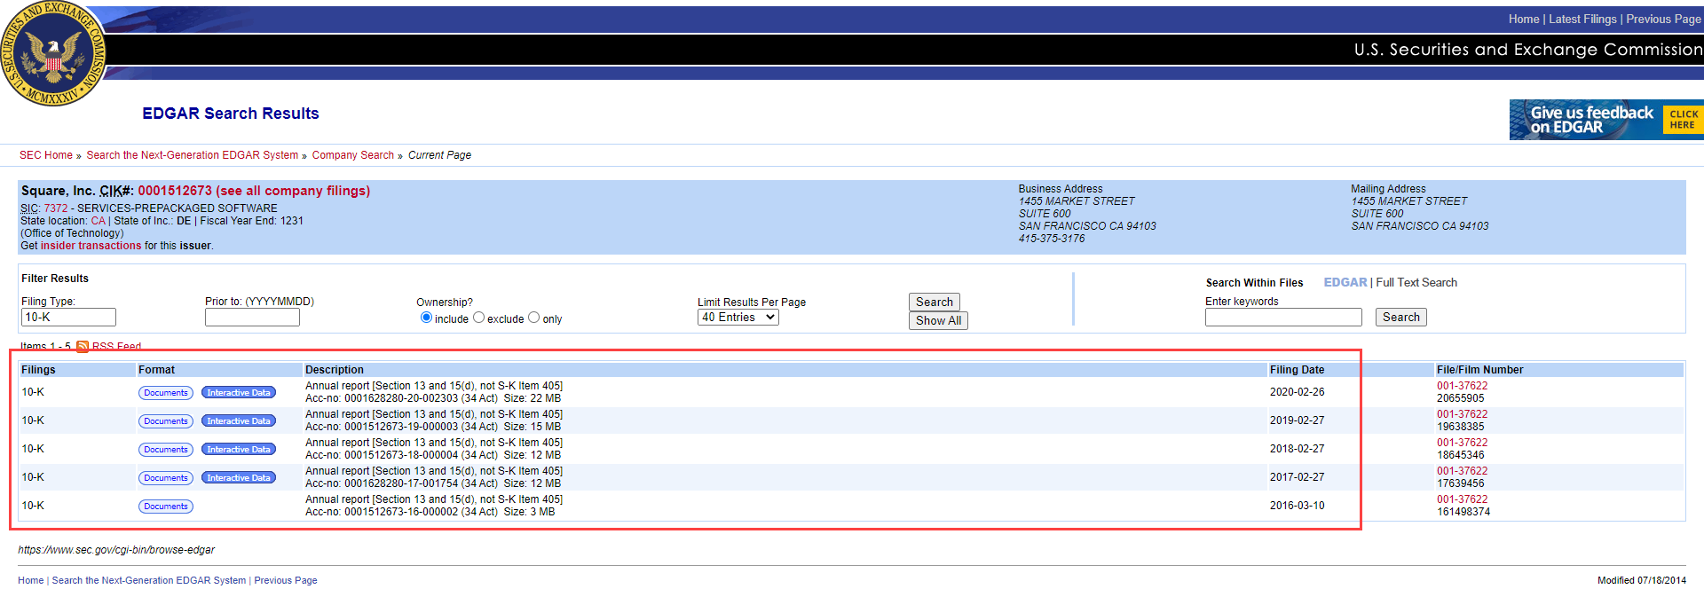
Task: Select the exclude ownership radio button
Action: coord(478,318)
